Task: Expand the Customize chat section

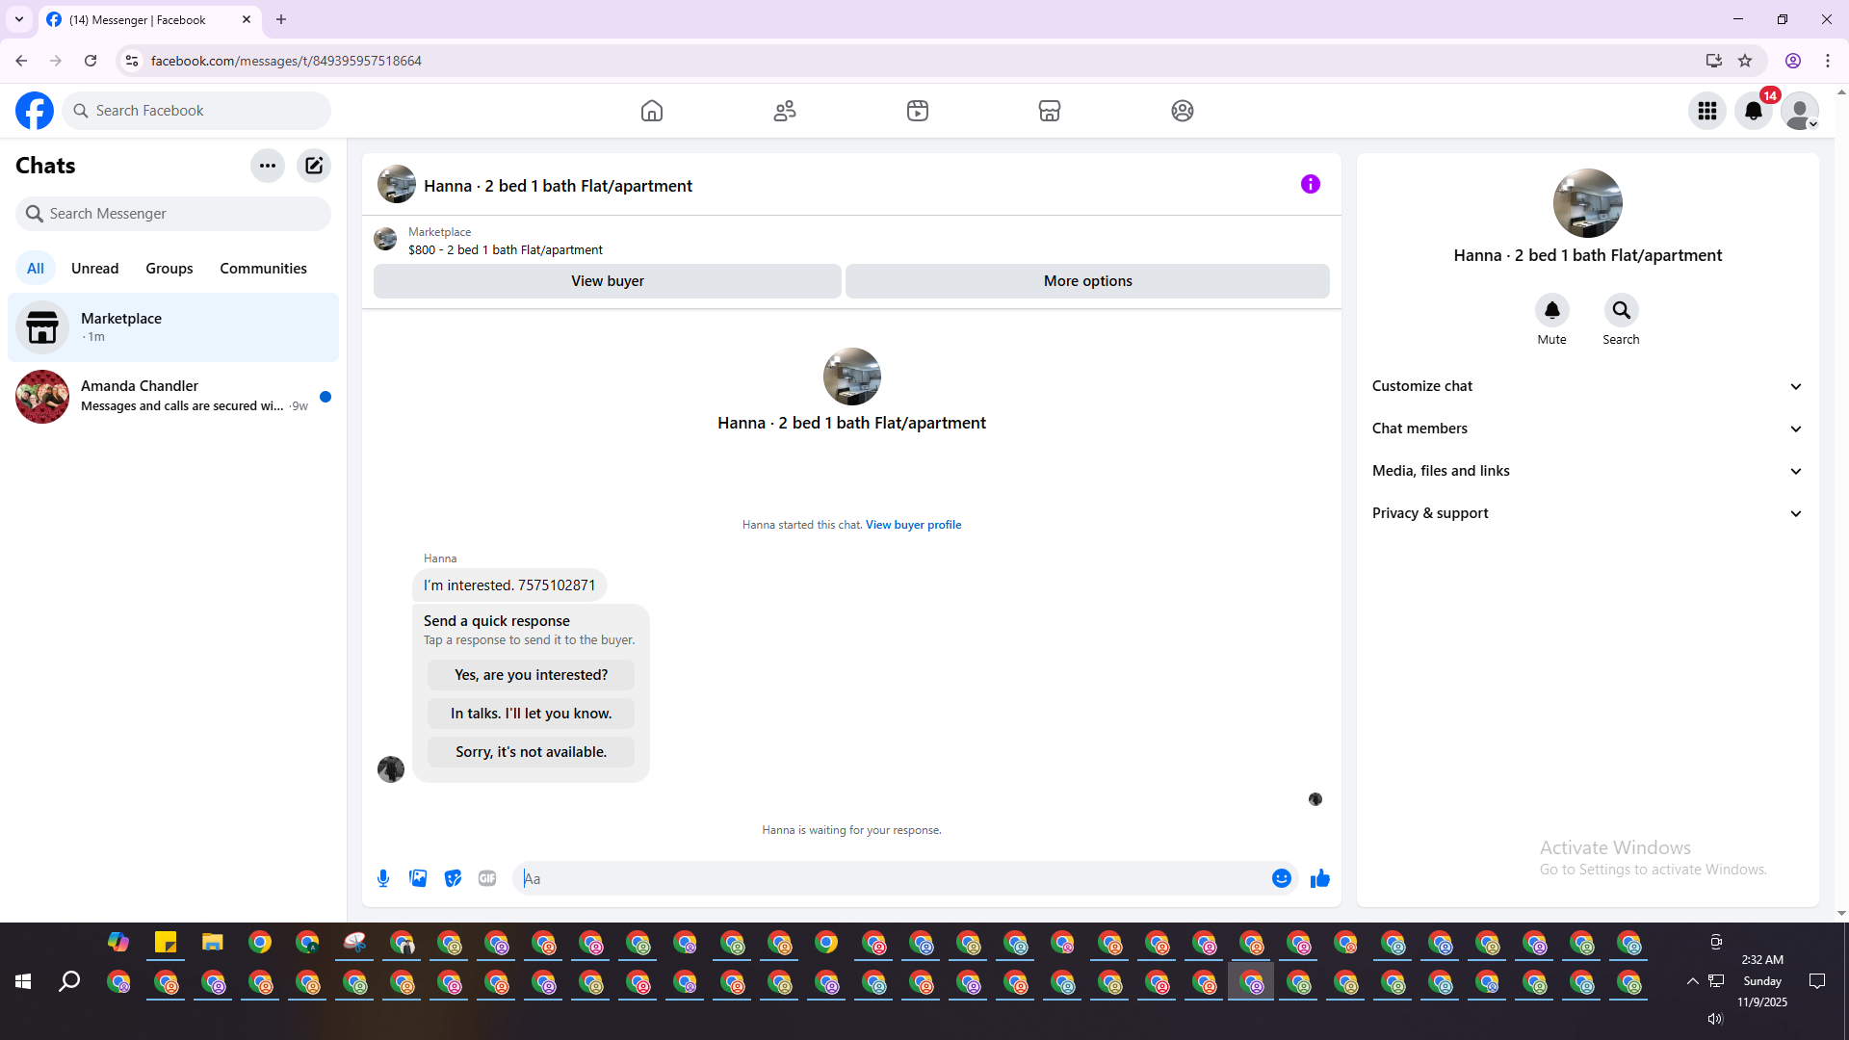Action: pos(1587,386)
